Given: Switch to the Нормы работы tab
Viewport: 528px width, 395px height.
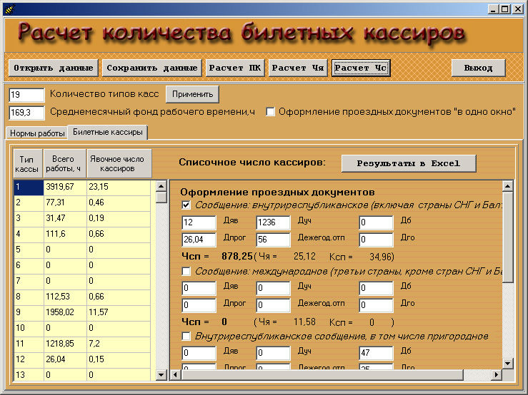Looking at the screenshot, I should pos(37,133).
